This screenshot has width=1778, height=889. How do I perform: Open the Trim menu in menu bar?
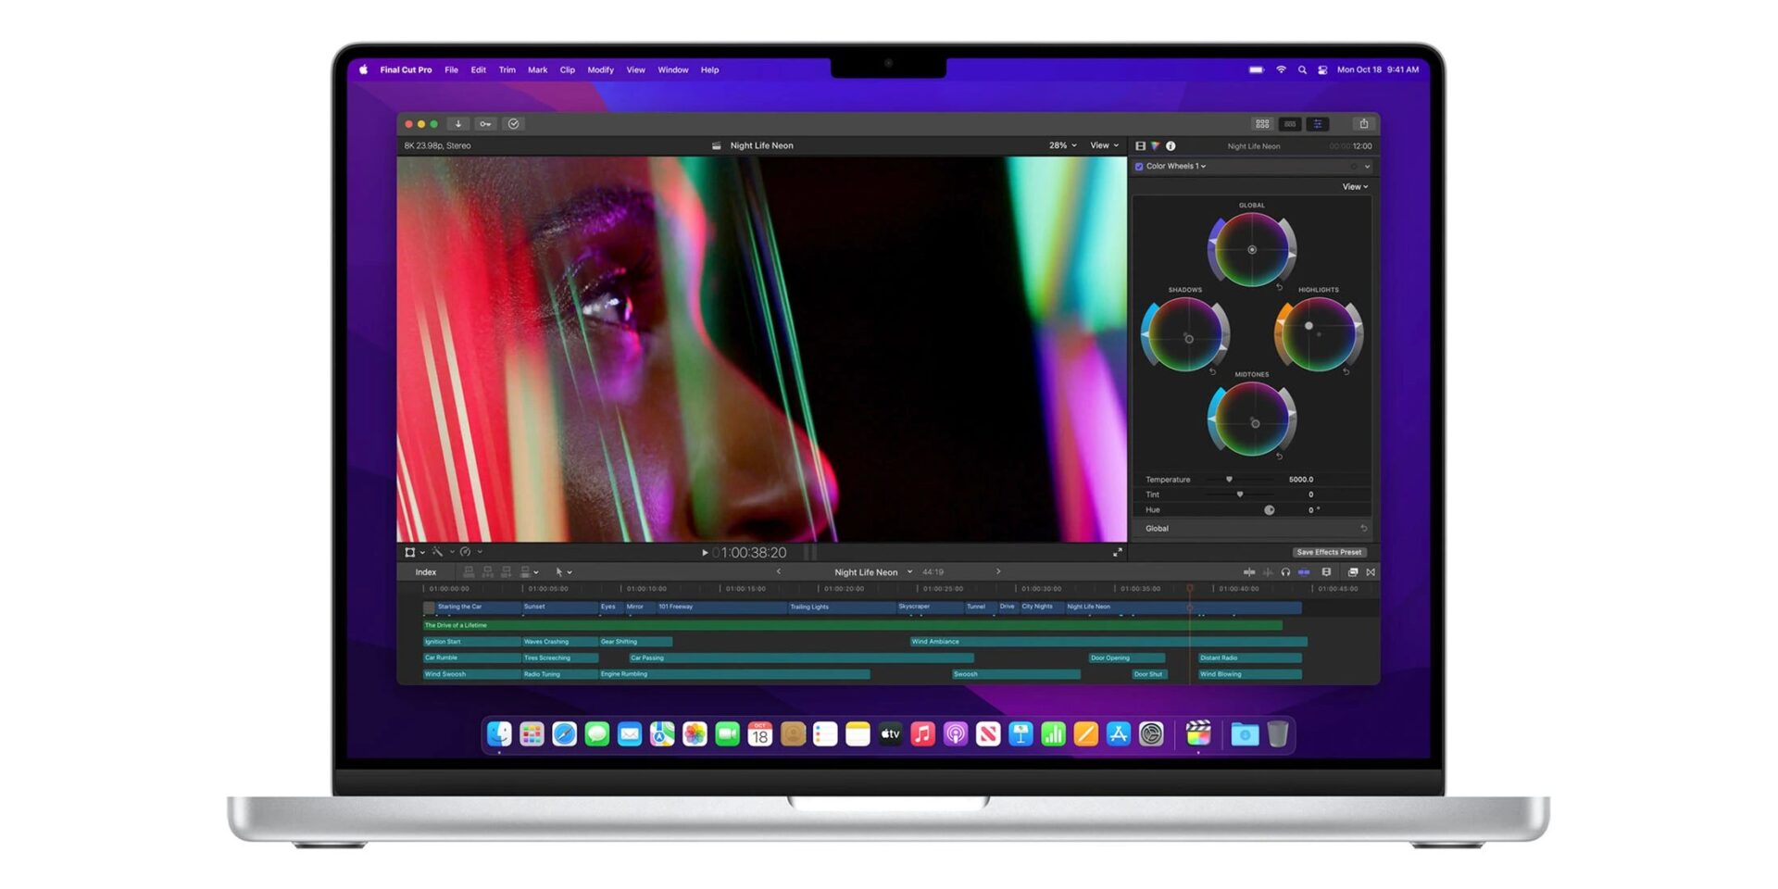(x=507, y=70)
